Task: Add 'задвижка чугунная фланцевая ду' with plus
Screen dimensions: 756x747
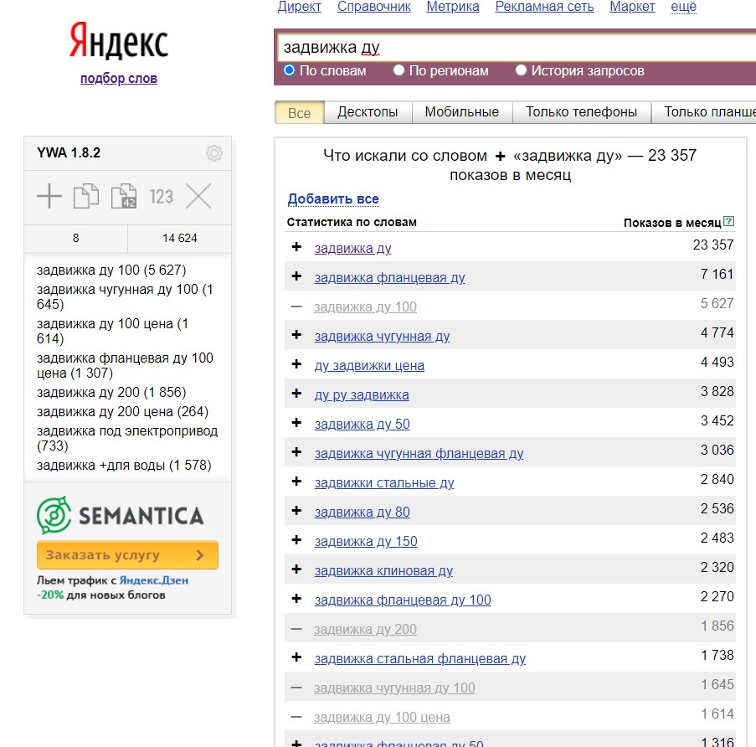Action: (x=296, y=452)
